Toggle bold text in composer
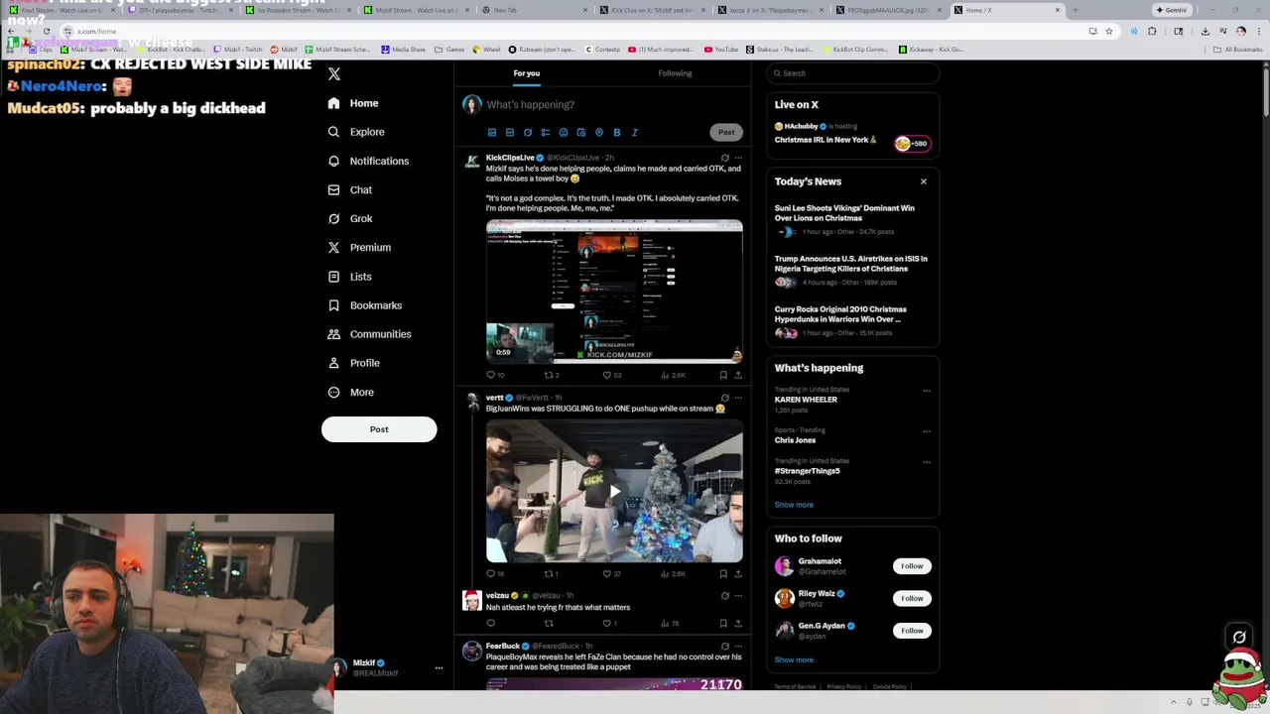This screenshot has height=714, width=1270. [617, 132]
